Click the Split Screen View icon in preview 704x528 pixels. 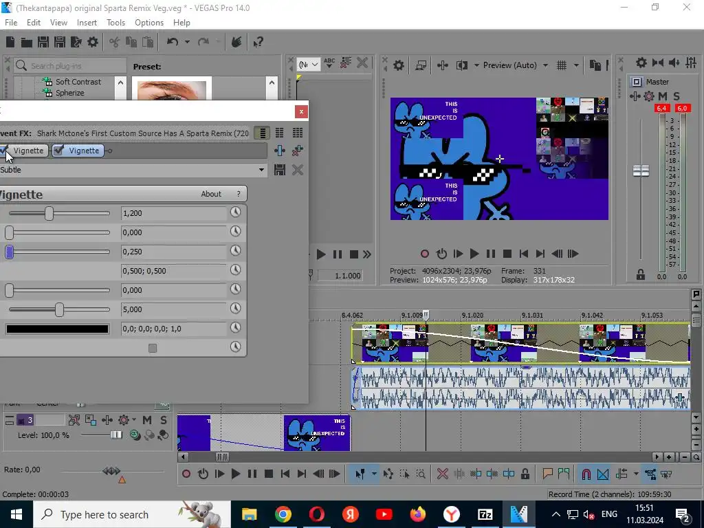click(461, 65)
